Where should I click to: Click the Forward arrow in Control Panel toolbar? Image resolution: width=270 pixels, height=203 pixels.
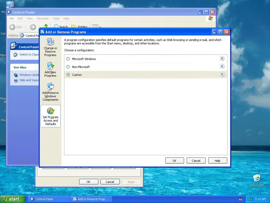(x=33, y=27)
